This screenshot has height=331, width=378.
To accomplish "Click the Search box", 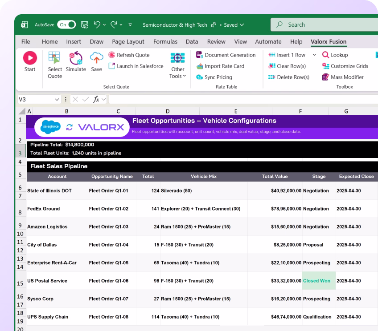I will 324,24.
